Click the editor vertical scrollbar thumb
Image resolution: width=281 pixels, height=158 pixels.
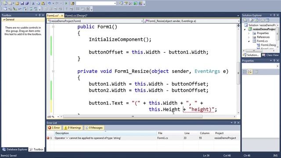[238, 73]
